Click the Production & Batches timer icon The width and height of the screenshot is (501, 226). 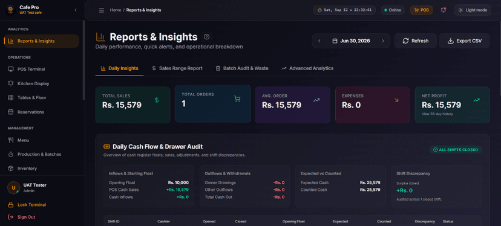10,154
